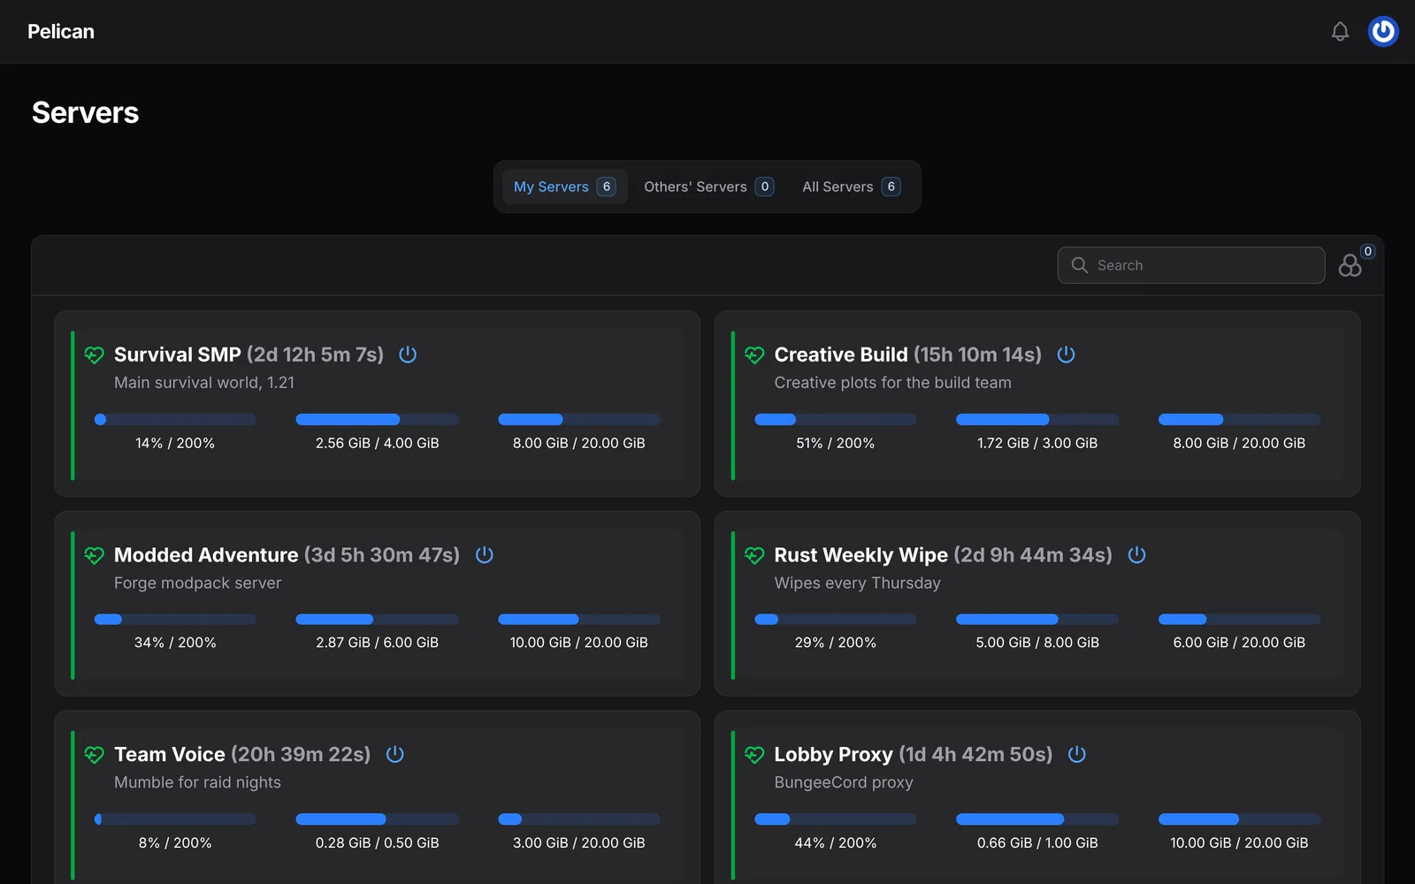Open the filters icon beside Search
This screenshot has height=884, width=1415.
pos(1350,265)
